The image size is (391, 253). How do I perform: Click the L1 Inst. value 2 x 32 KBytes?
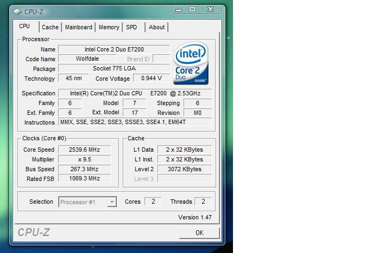[185, 159]
